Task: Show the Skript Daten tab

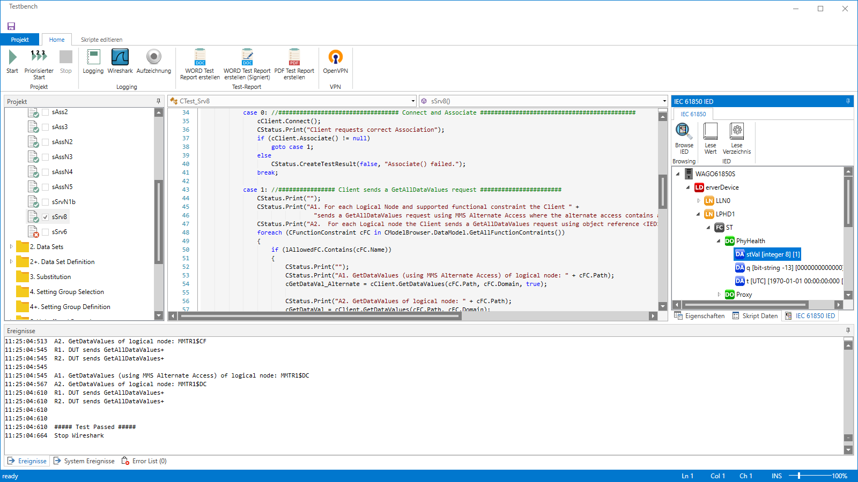Action: [755, 316]
